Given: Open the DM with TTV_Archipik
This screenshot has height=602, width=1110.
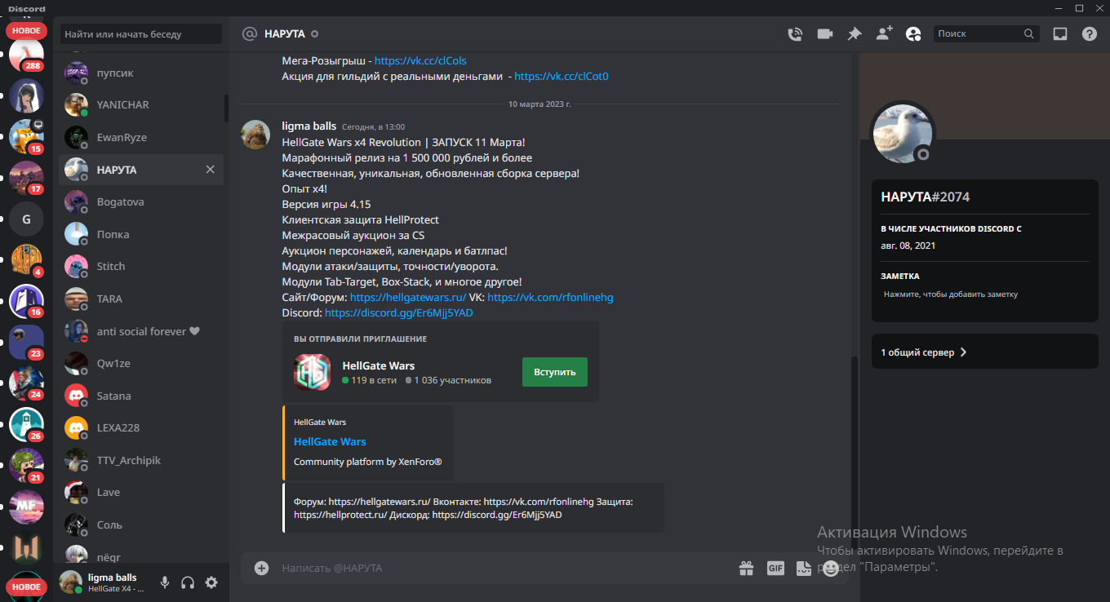Looking at the screenshot, I should click(x=141, y=460).
